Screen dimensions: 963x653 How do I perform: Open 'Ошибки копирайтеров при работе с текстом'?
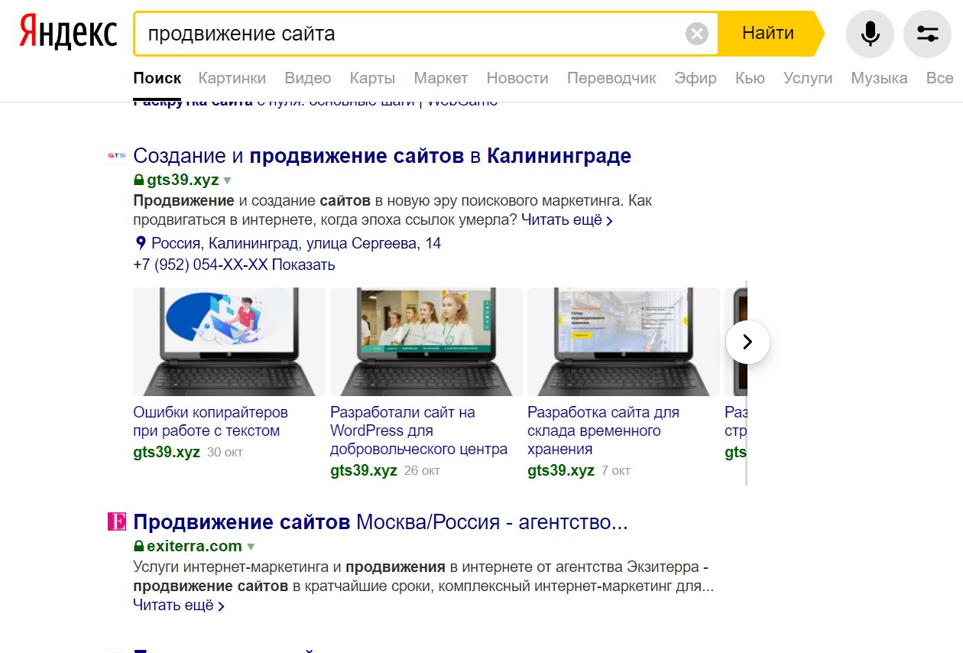pos(210,421)
